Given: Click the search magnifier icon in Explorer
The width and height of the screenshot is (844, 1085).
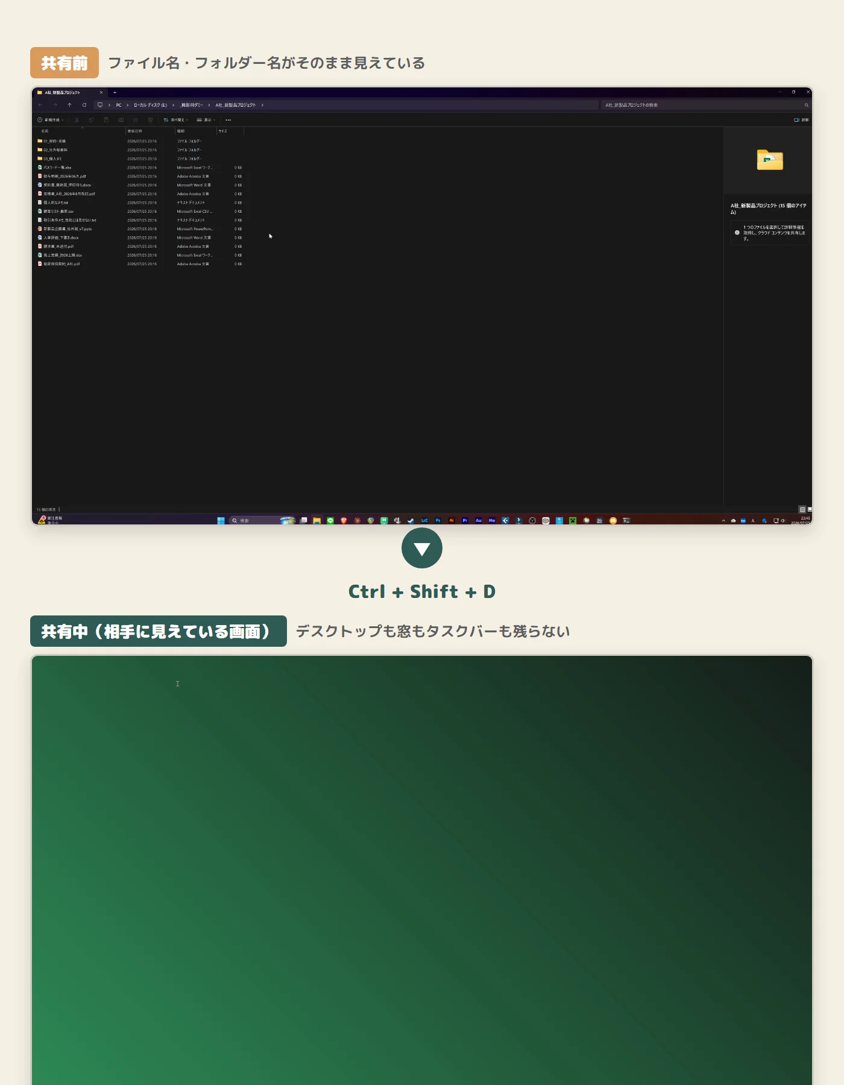Looking at the screenshot, I should pyautogui.click(x=806, y=105).
